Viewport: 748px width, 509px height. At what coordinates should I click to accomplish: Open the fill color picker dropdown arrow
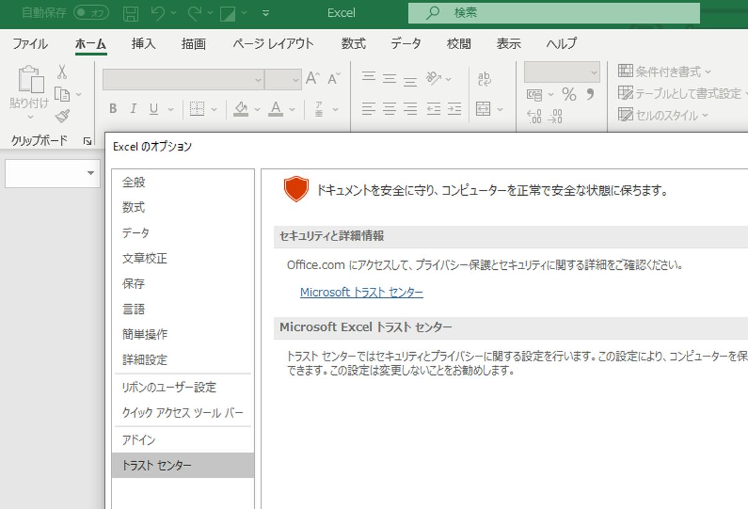257,110
